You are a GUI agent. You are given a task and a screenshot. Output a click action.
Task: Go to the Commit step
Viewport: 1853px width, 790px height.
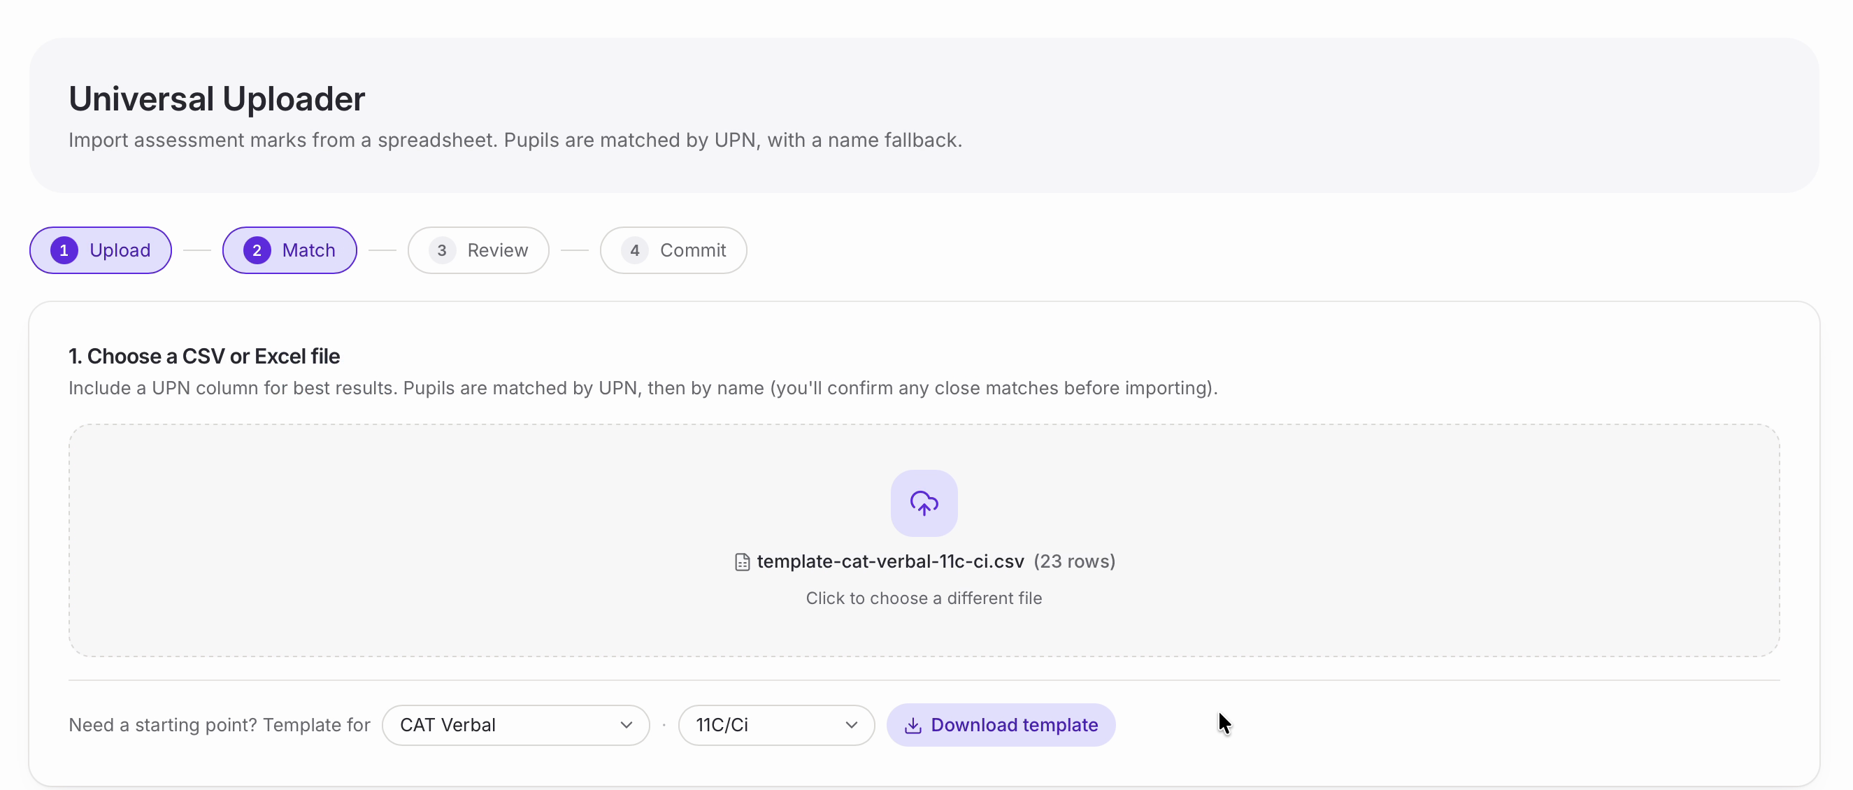tap(673, 250)
